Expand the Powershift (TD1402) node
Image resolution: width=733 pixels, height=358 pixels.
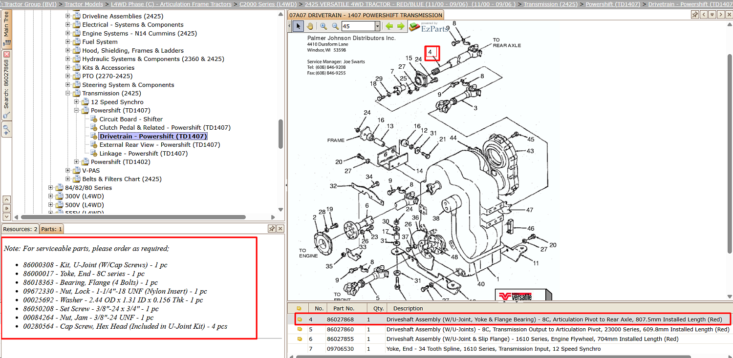click(77, 162)
